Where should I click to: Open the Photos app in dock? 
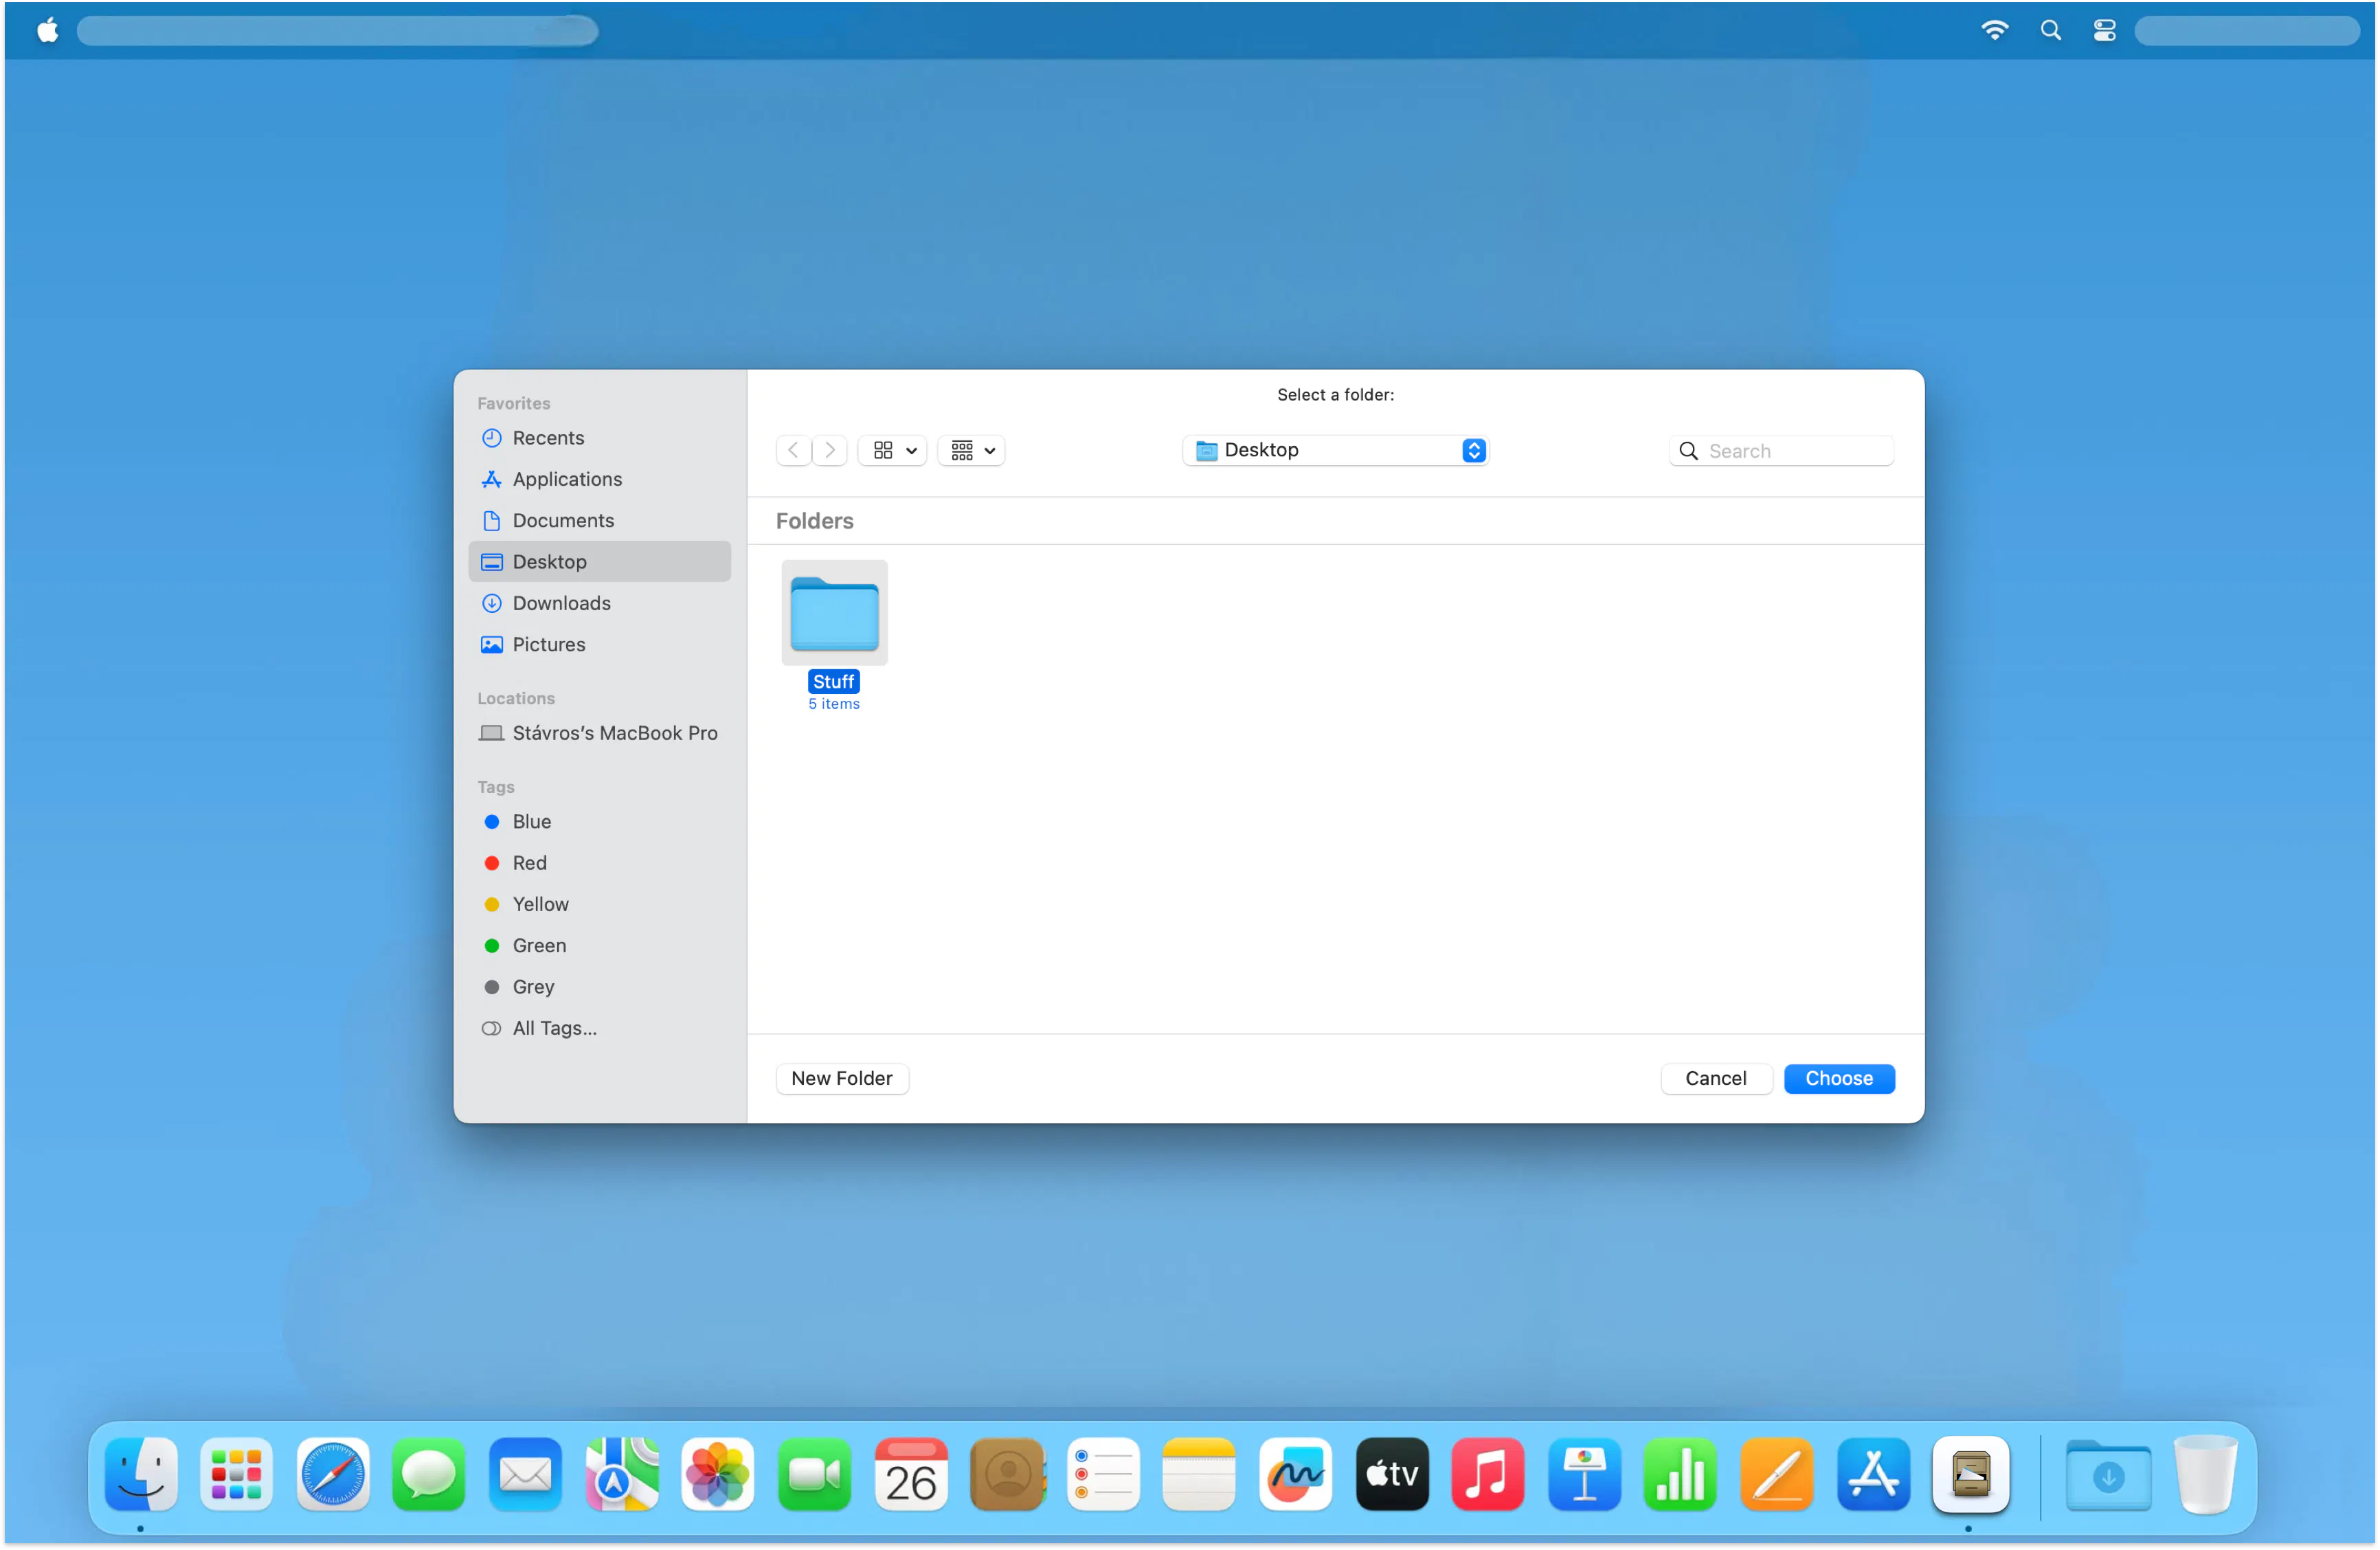(x=717, y=1474)
